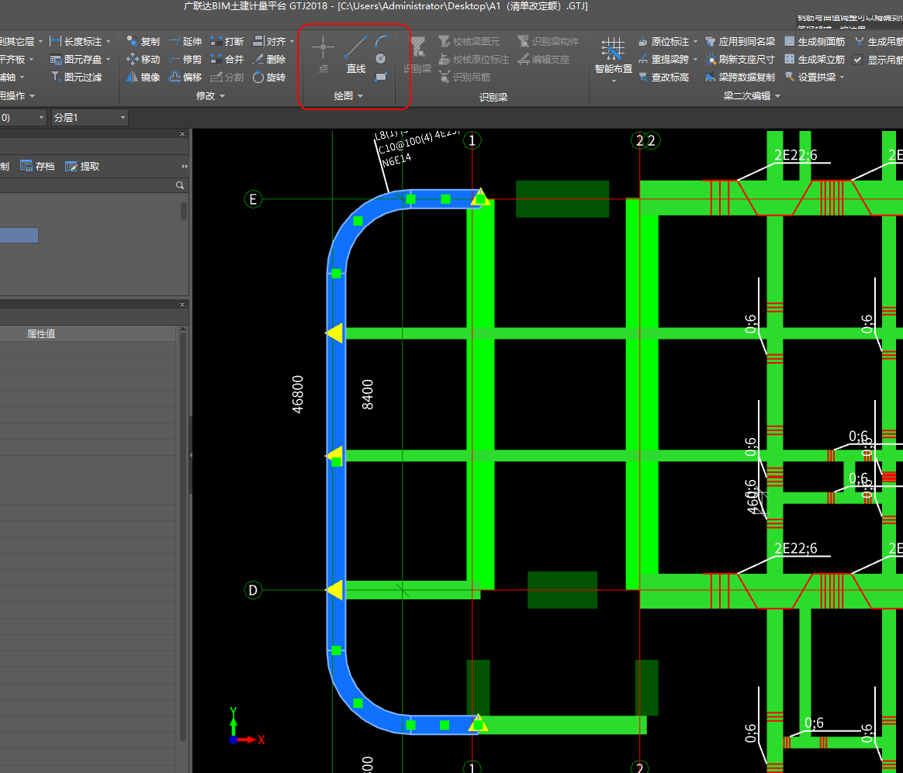Click 校核梁图元 tool
The height and width of the screenshot is (773, 903).
pyautogui.click(x=469, y=41)
